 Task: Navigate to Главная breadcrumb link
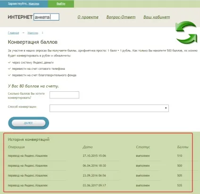coord(13,33)
